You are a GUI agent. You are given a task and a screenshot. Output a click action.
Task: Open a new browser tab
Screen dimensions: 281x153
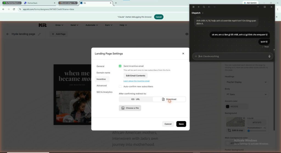point(116,3)
